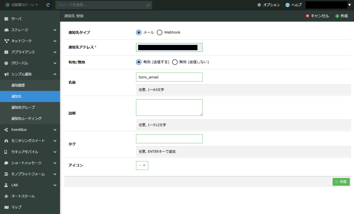Click the EventBus share icon
This screenshot has width=354, height=214.
coord(6,130)
